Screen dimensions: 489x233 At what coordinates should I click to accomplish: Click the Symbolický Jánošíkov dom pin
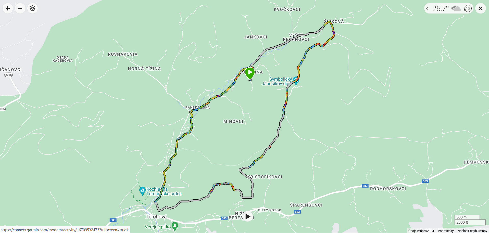pos(296,81)
